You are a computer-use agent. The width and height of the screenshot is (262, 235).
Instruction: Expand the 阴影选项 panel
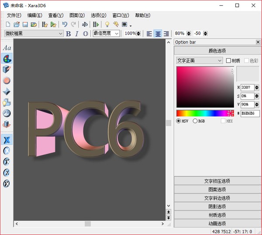[x=217, y=207]
